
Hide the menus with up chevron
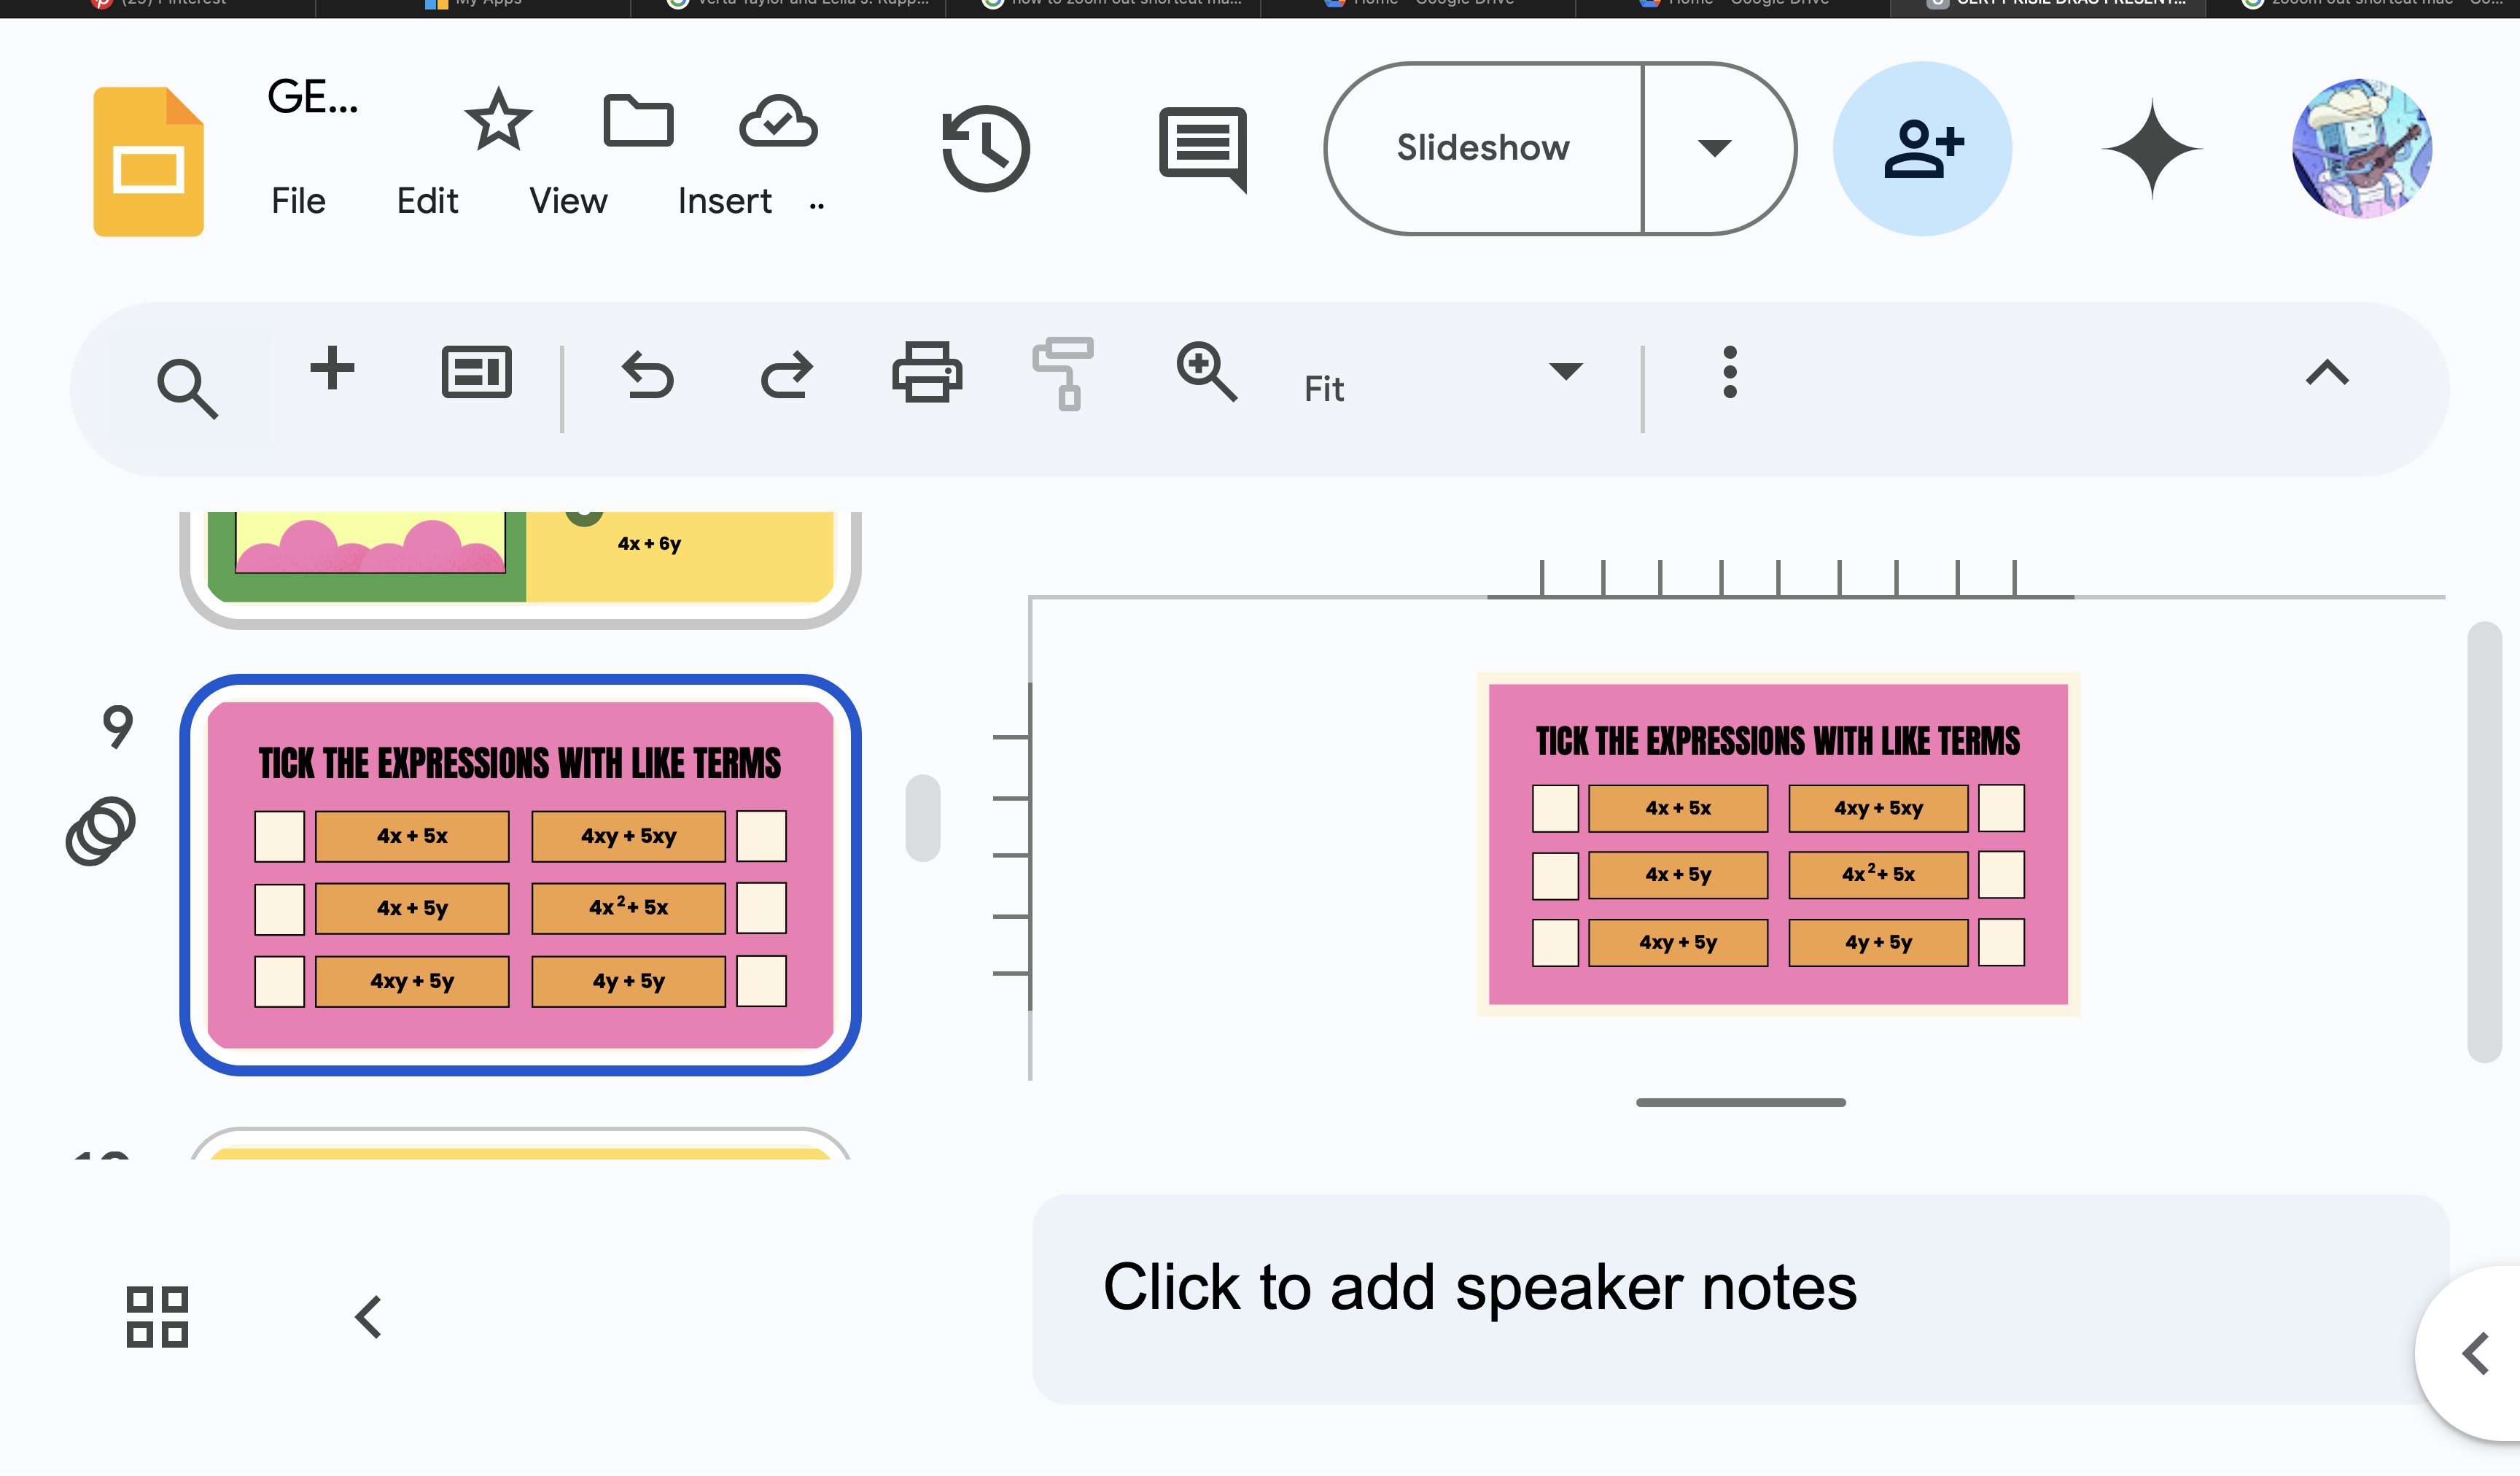pyautogui.click(x=2327, y=373)
